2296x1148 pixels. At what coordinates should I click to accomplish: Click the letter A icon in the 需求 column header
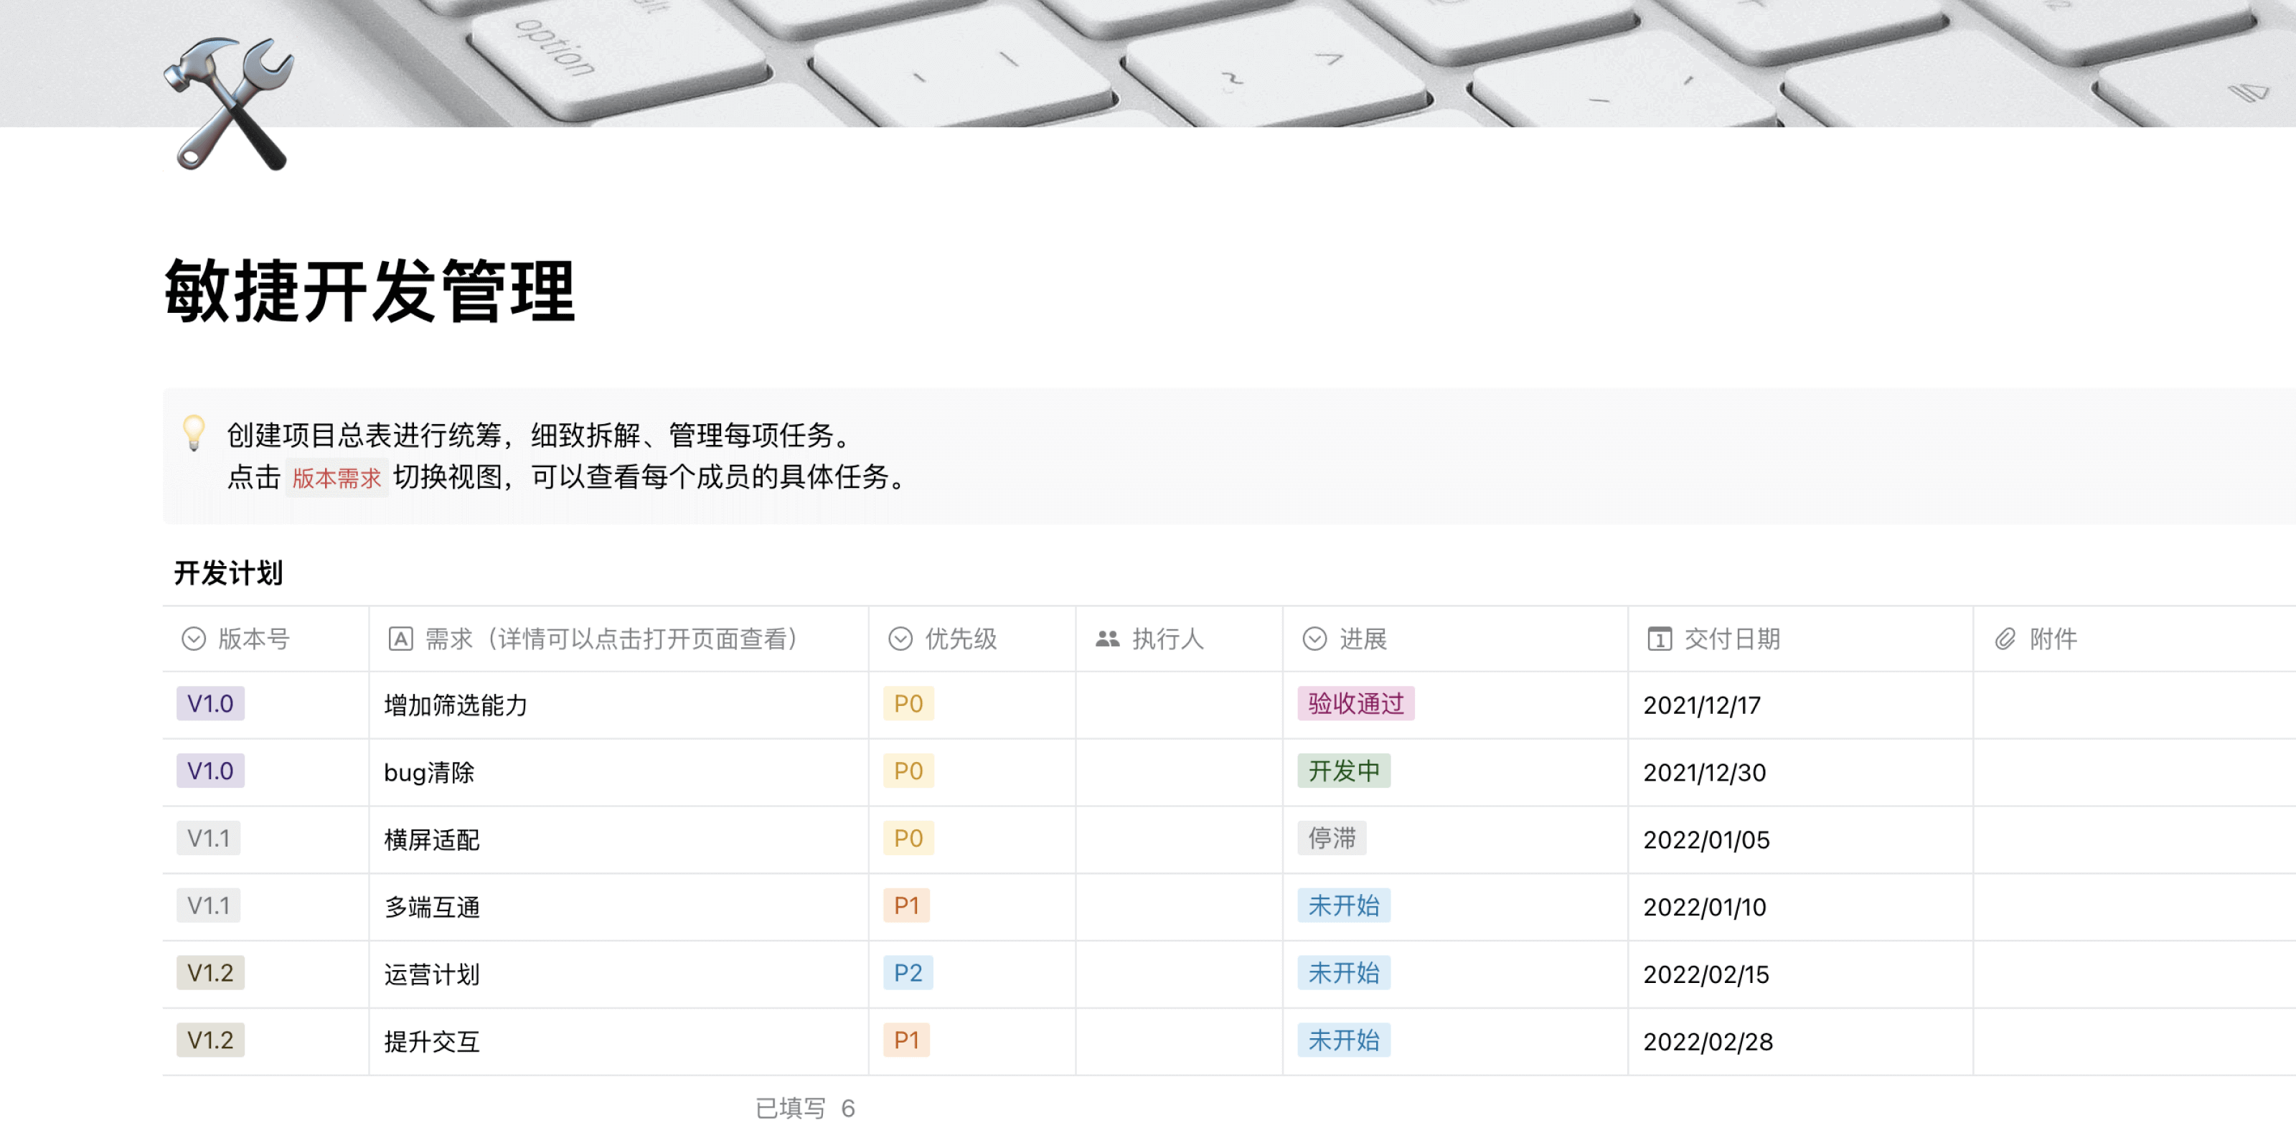[x=401, y=639]
